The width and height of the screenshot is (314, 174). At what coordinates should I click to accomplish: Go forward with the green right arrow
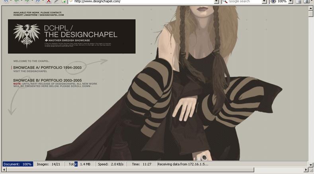27,1
